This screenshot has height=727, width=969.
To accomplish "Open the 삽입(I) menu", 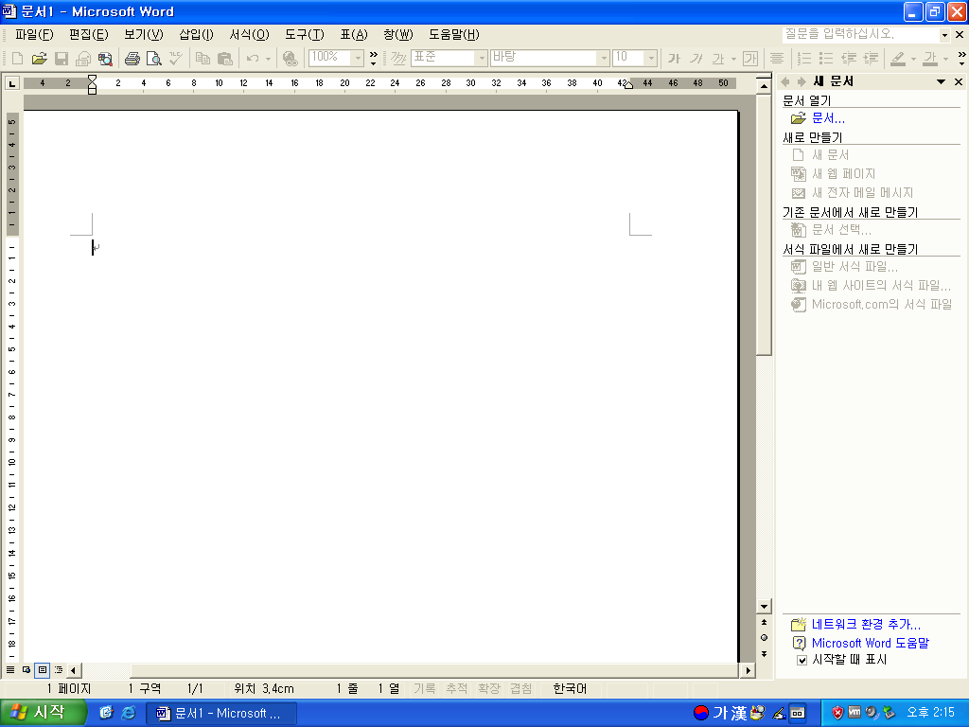I will coord(196,35).
